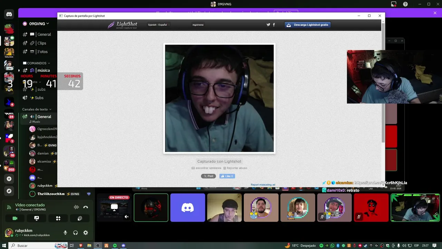Click the Facebook Like button
442x249 pixels.
click(x=227, y=176)
